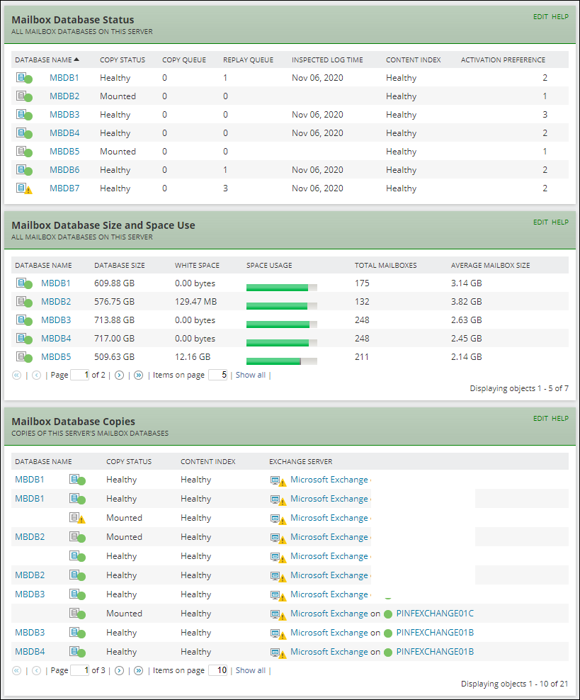The height and width of the screenshot is (700, 580).
Task: Click the MBDB3 space usage bar
Action: point(282,324)
